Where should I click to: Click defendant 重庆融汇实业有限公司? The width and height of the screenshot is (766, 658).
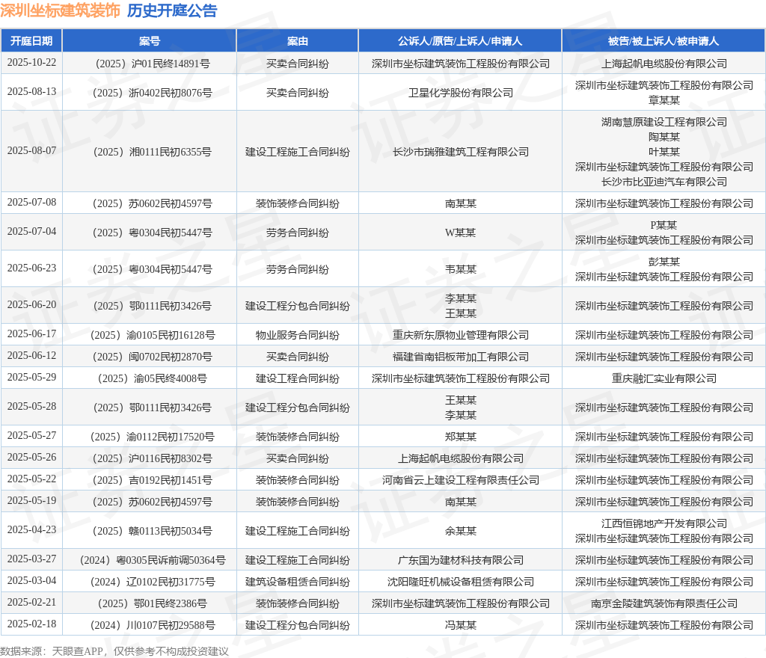(x=664, y=378)
